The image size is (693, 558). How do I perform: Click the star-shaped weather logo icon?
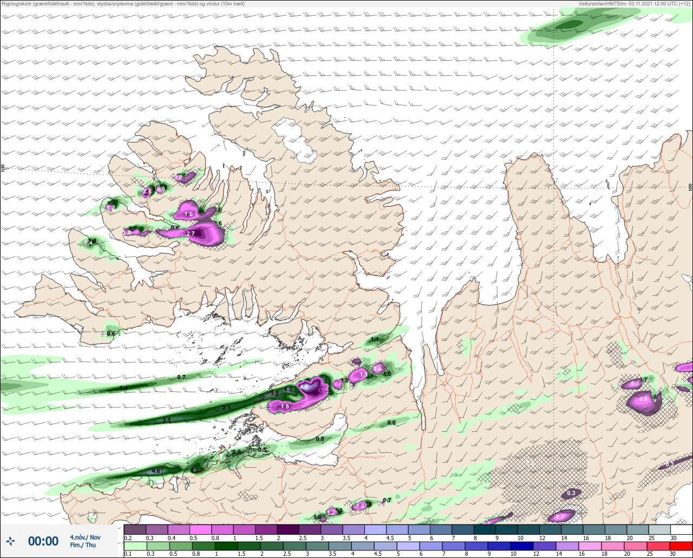point(11,541)
